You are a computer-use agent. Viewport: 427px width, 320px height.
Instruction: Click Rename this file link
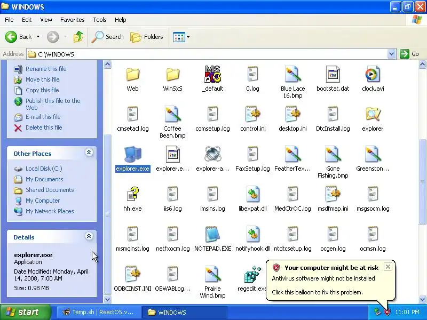[46, 69]
